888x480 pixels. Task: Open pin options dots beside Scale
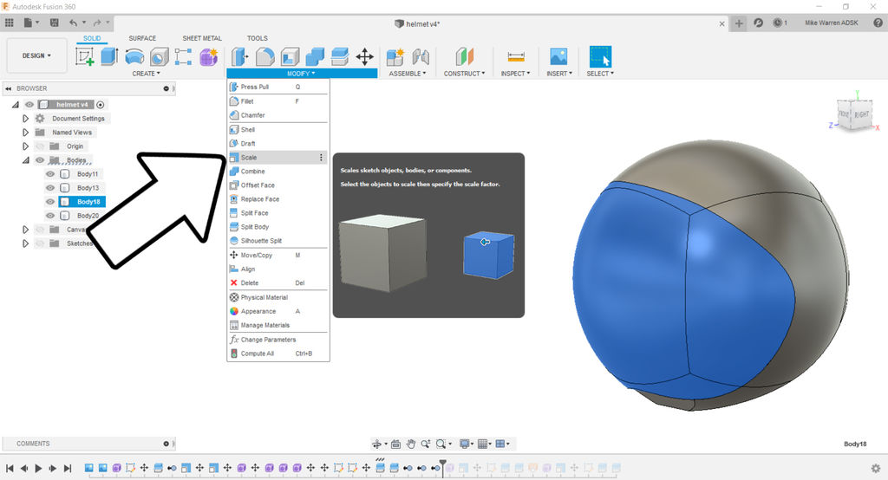click(321, 158)
